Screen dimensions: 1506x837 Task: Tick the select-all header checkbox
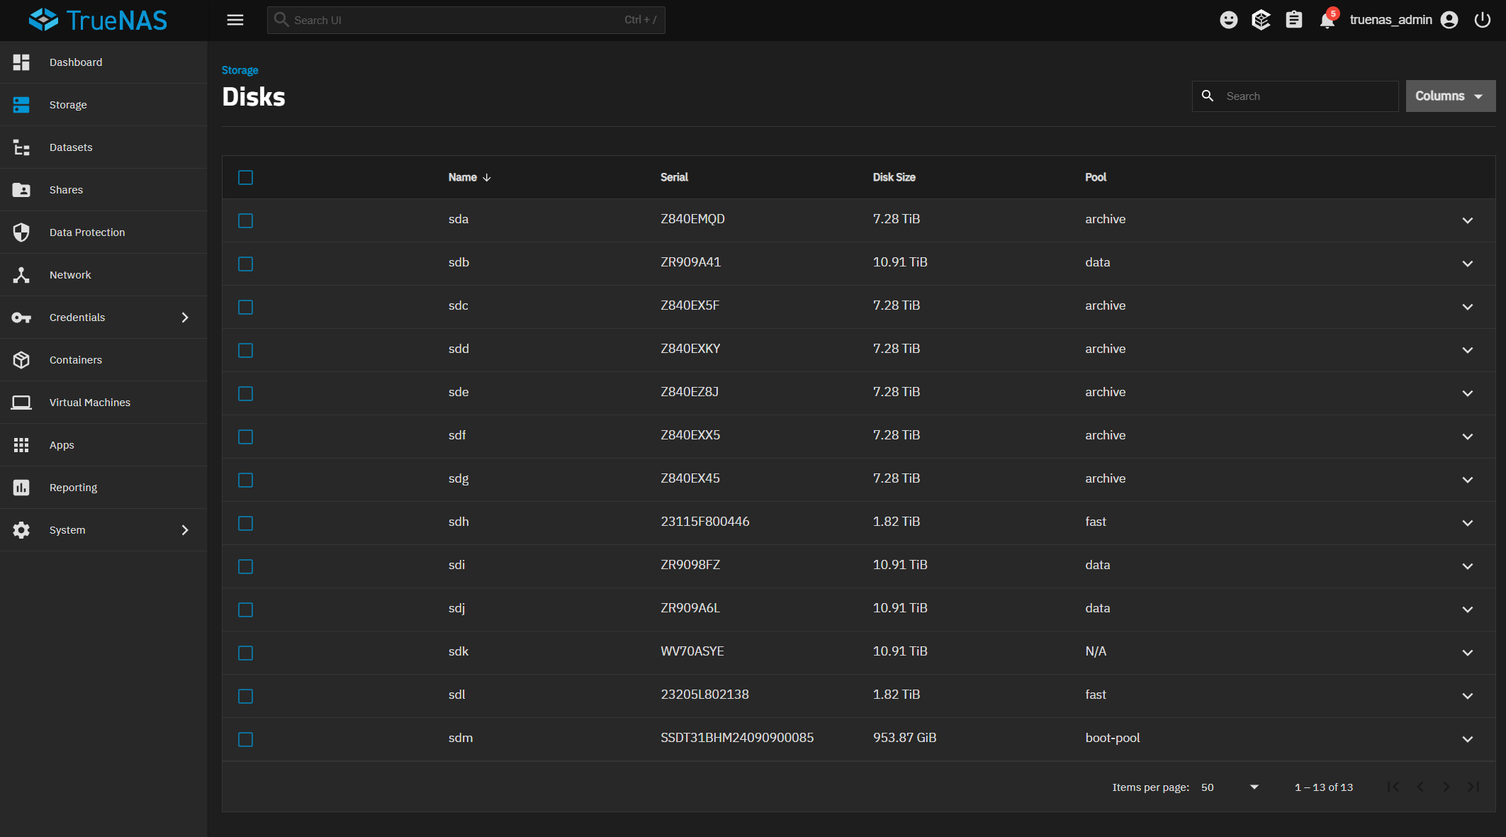[245, 177]
